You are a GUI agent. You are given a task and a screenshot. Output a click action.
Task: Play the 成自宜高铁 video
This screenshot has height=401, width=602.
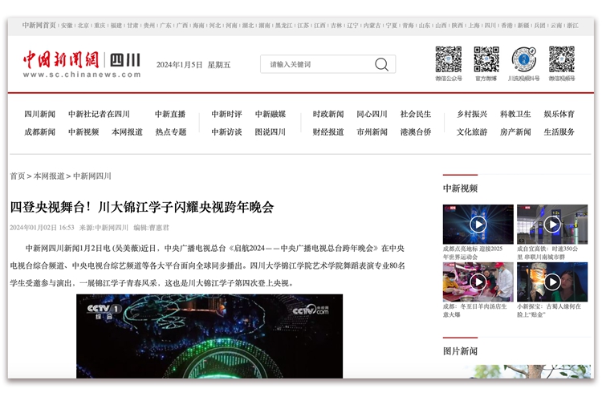pyautogui.click(x=552, y=224)
